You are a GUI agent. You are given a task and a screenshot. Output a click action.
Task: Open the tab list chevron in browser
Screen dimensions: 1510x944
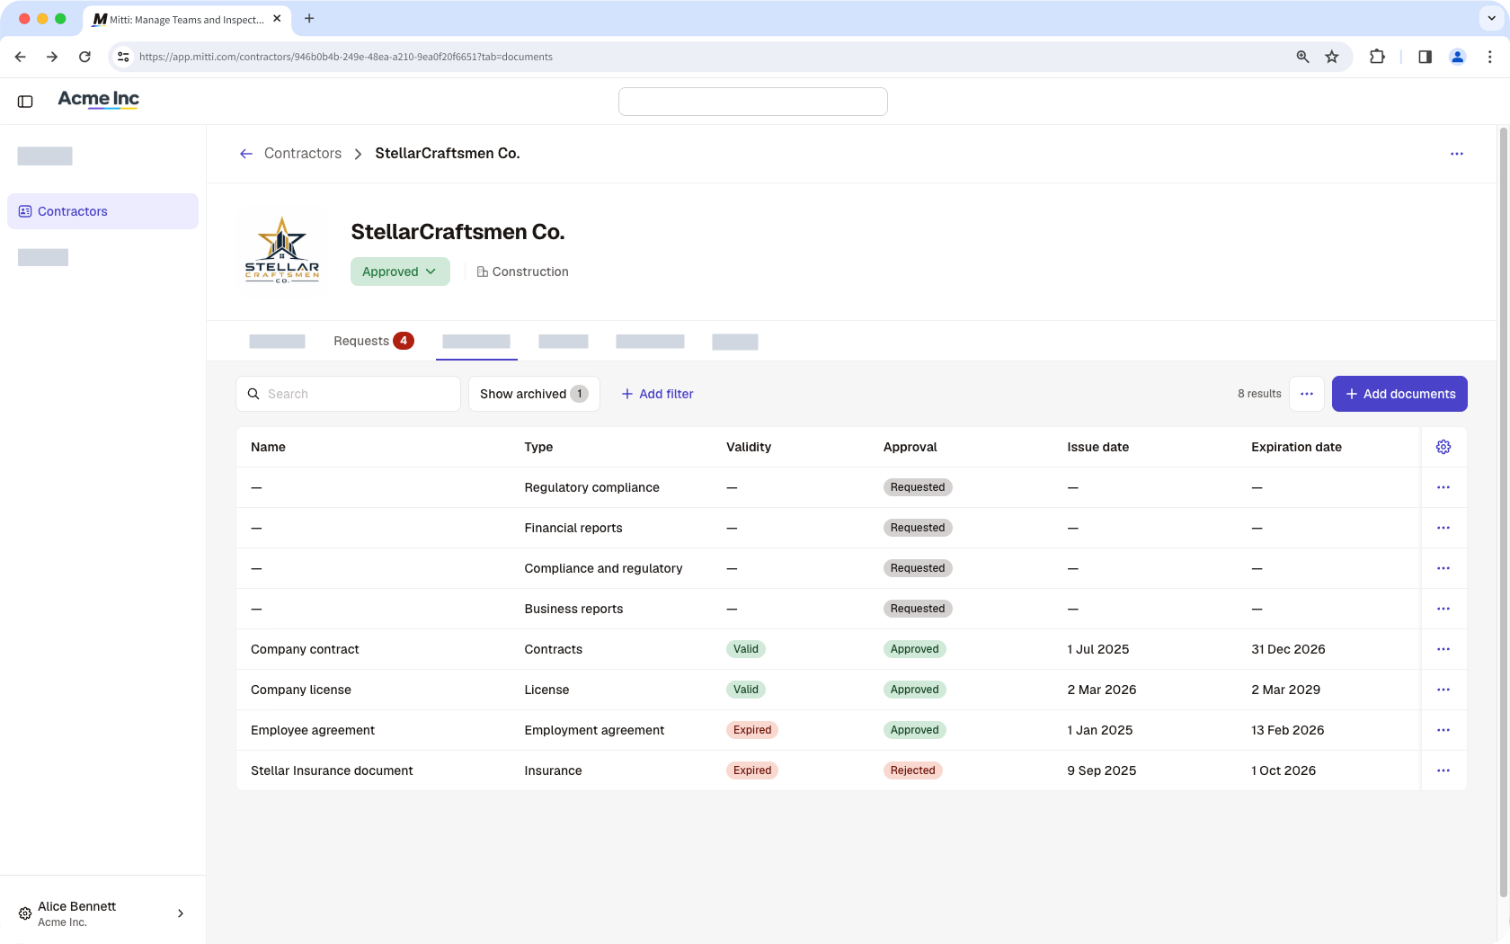coord(1492,18)
